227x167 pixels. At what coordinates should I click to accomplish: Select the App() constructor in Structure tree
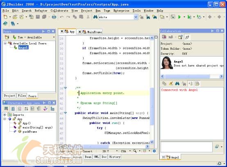pos(27,123)
